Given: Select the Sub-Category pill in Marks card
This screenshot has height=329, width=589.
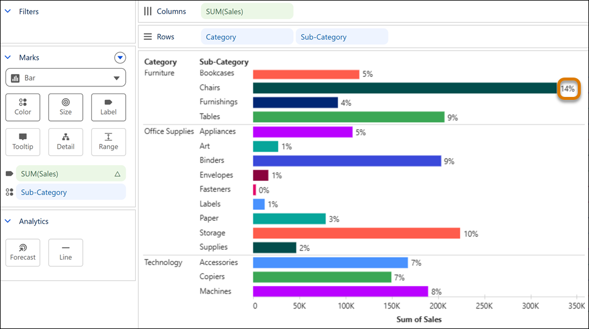Looking at the screenshot, I should click(71, 192).
